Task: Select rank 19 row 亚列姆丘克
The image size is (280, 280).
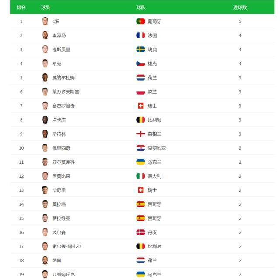Action: (142, 274)
